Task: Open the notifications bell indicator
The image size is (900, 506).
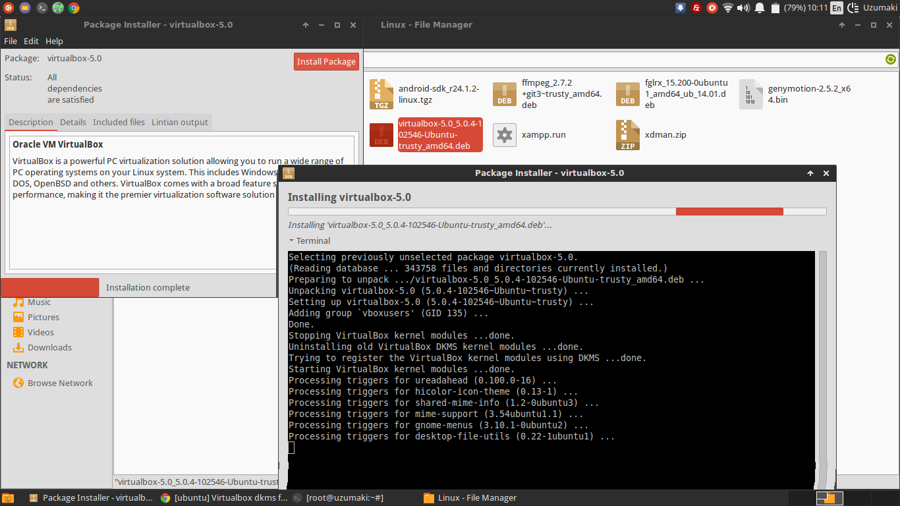Action: coord(760,8)
